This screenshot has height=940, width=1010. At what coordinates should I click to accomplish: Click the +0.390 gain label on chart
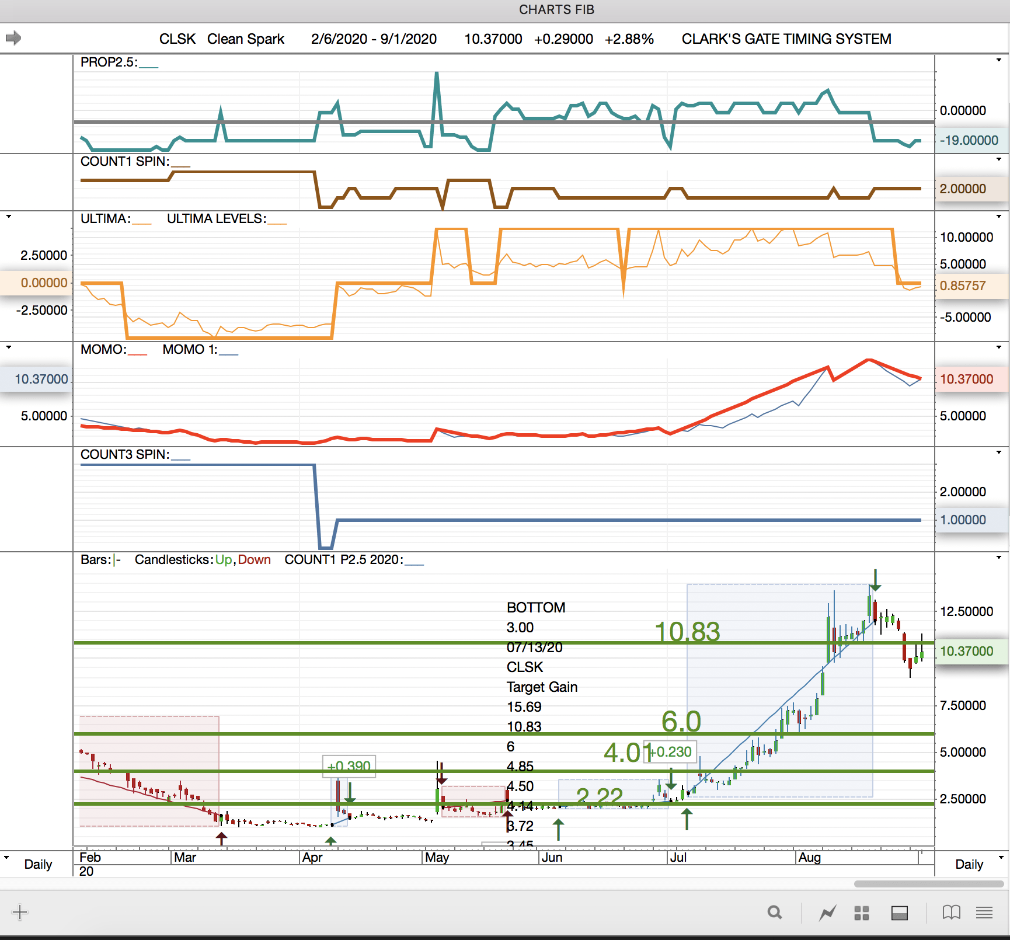pyautogui.click(x=349, y=766)
